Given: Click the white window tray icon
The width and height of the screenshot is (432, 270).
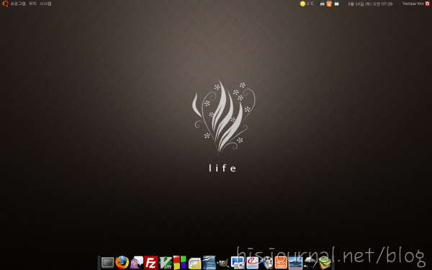Looking at the screenshot, I should [336, 4].
